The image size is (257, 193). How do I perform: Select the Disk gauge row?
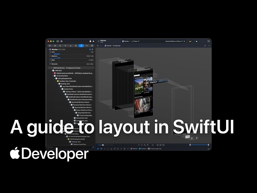coord(71,60)
